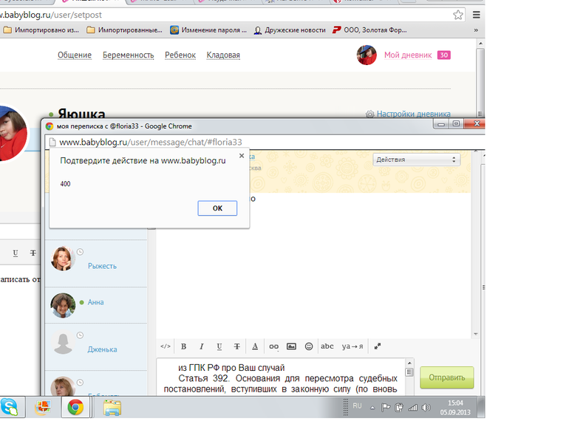
Task: Toggle bold formatting in message editor
Action: tap(183, 346)
